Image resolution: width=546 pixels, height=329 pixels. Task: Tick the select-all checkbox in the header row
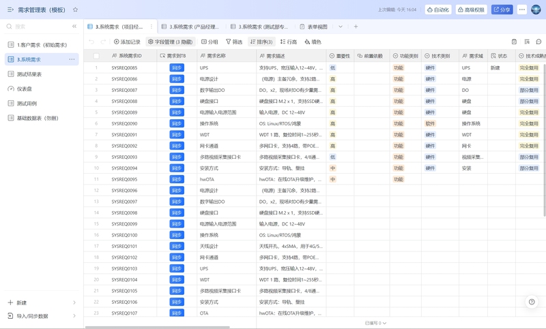tap(96, 56)
